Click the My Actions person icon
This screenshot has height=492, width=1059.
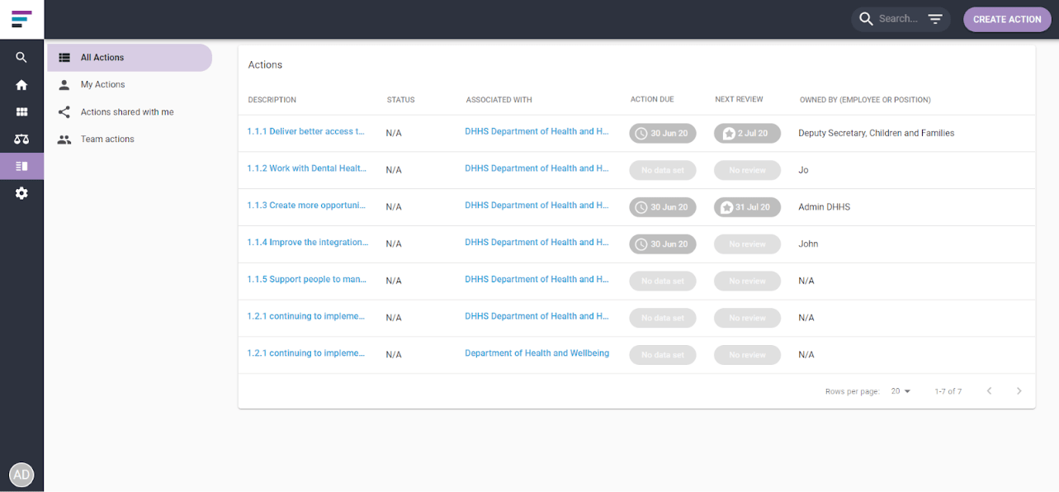(x=64, y=85)
